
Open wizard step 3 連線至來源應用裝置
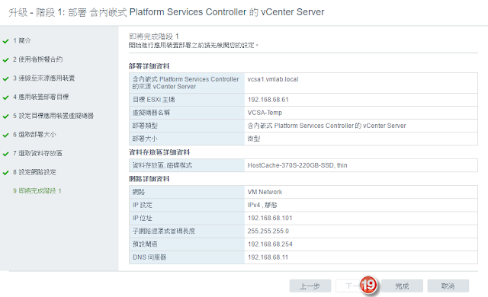pos(44,78)
